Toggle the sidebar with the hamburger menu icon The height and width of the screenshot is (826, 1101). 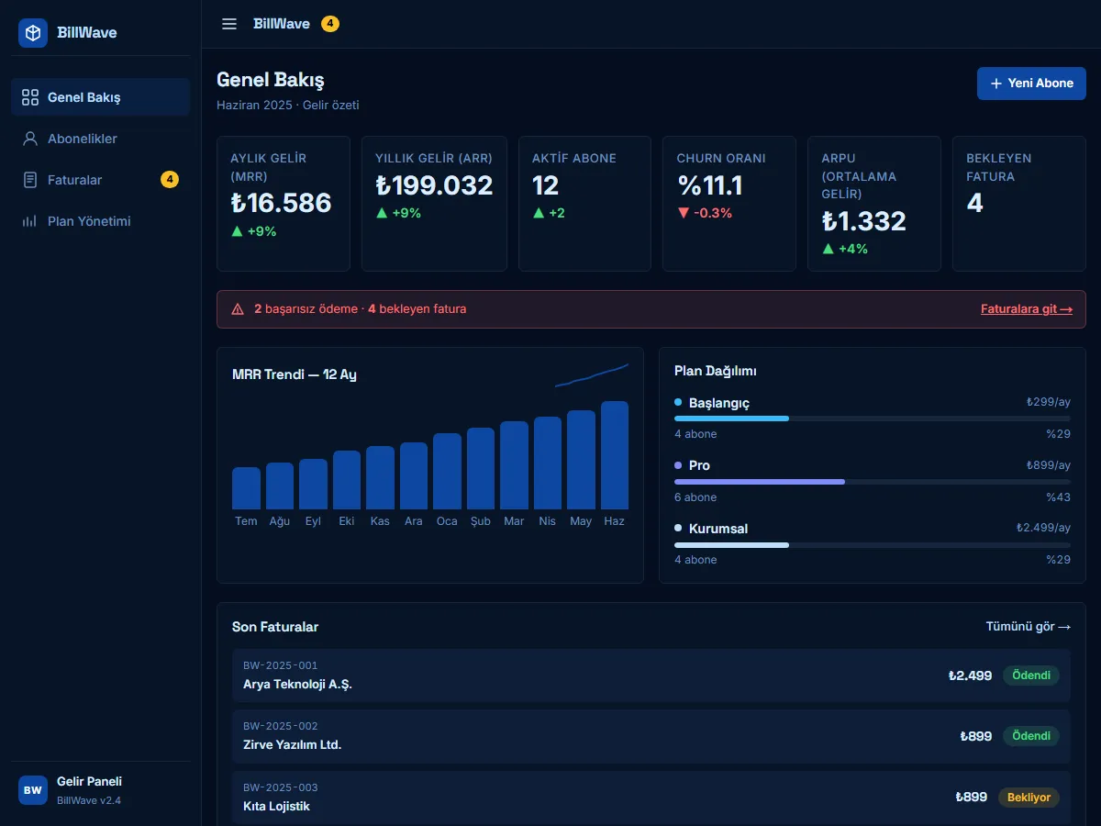click(x=229, y=24)
